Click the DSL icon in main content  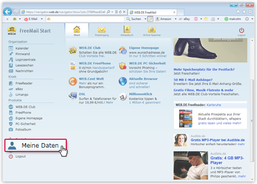pyautogui.click(x=73, y=96)
